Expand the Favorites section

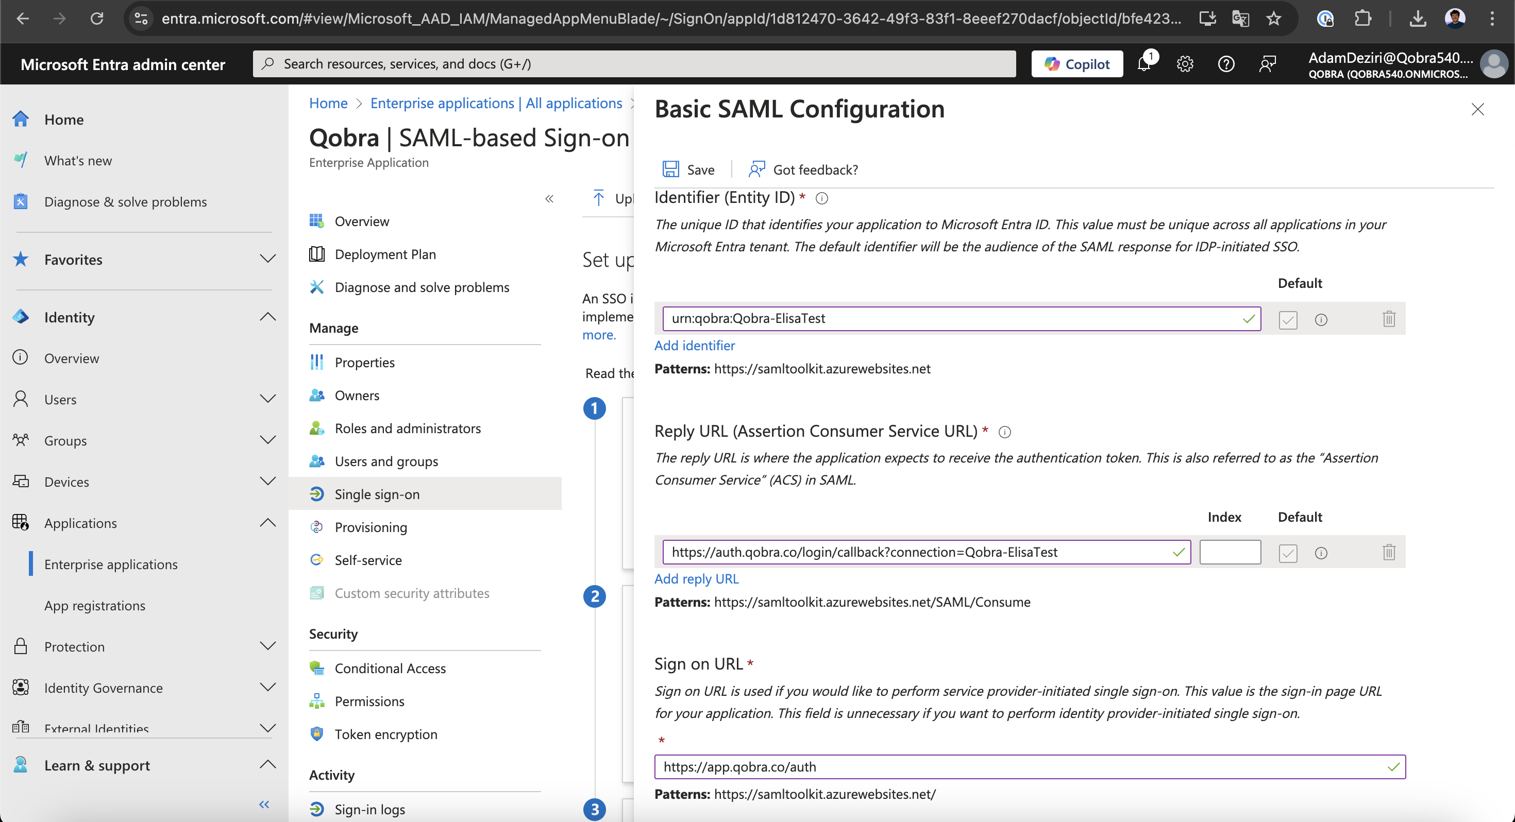pyautogui.click(x=267, y=259)
